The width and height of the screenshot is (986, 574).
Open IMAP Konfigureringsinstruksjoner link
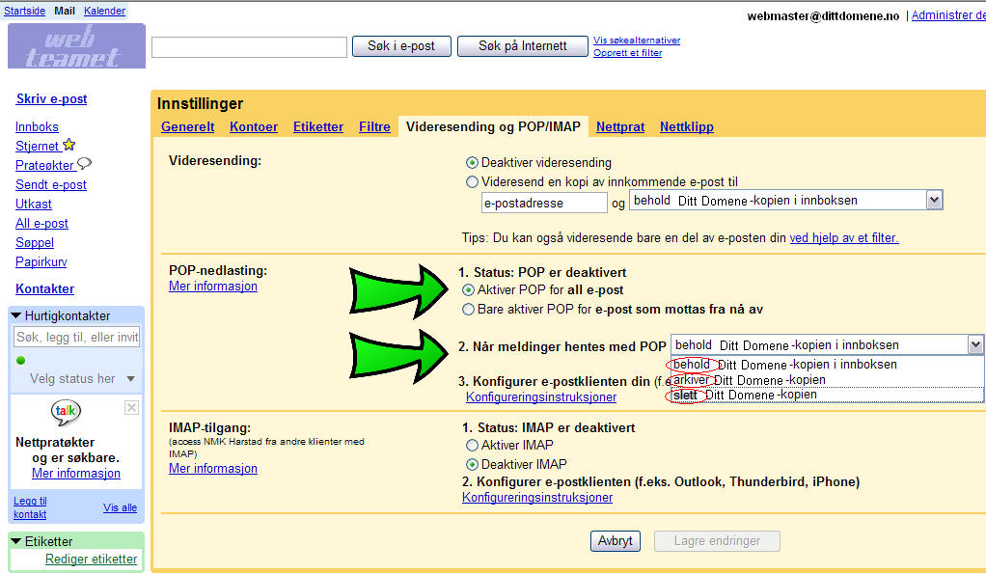[x=537, y=497]
